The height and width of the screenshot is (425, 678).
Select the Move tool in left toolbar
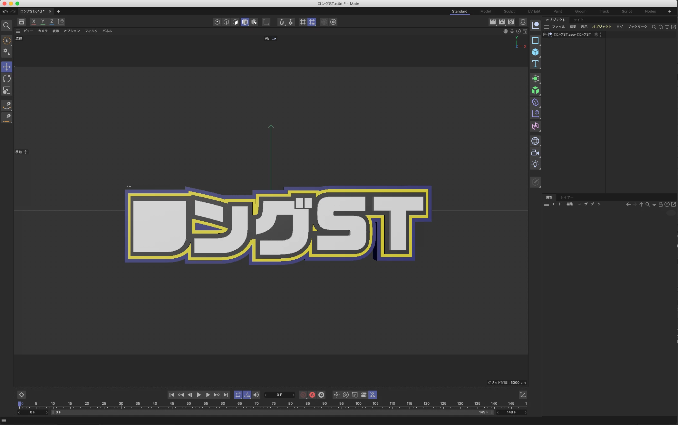coord(7,67)
